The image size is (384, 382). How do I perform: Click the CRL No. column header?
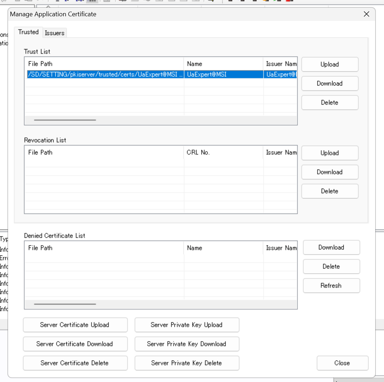pyautogui.click(x=223, y=152)
